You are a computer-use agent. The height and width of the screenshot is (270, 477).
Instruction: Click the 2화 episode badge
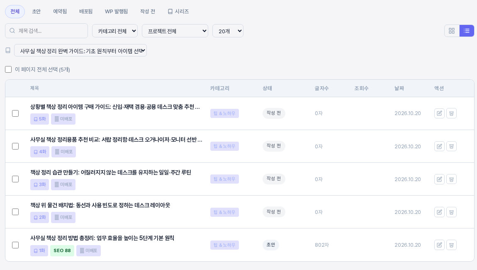coord(39,218)
